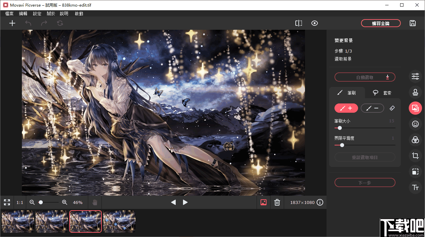Adjust the 界限平滑度 edge smoothness slider

(x=365, y=145)
